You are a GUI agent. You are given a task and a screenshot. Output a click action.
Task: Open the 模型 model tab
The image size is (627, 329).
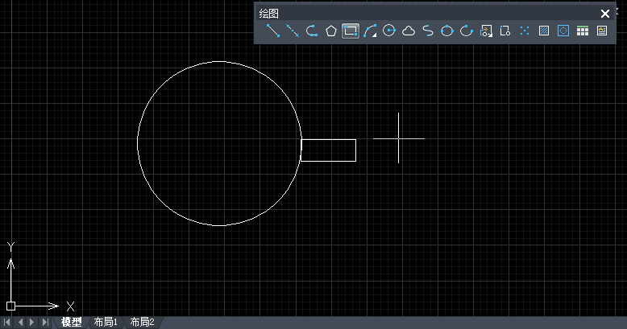(72, 323)
